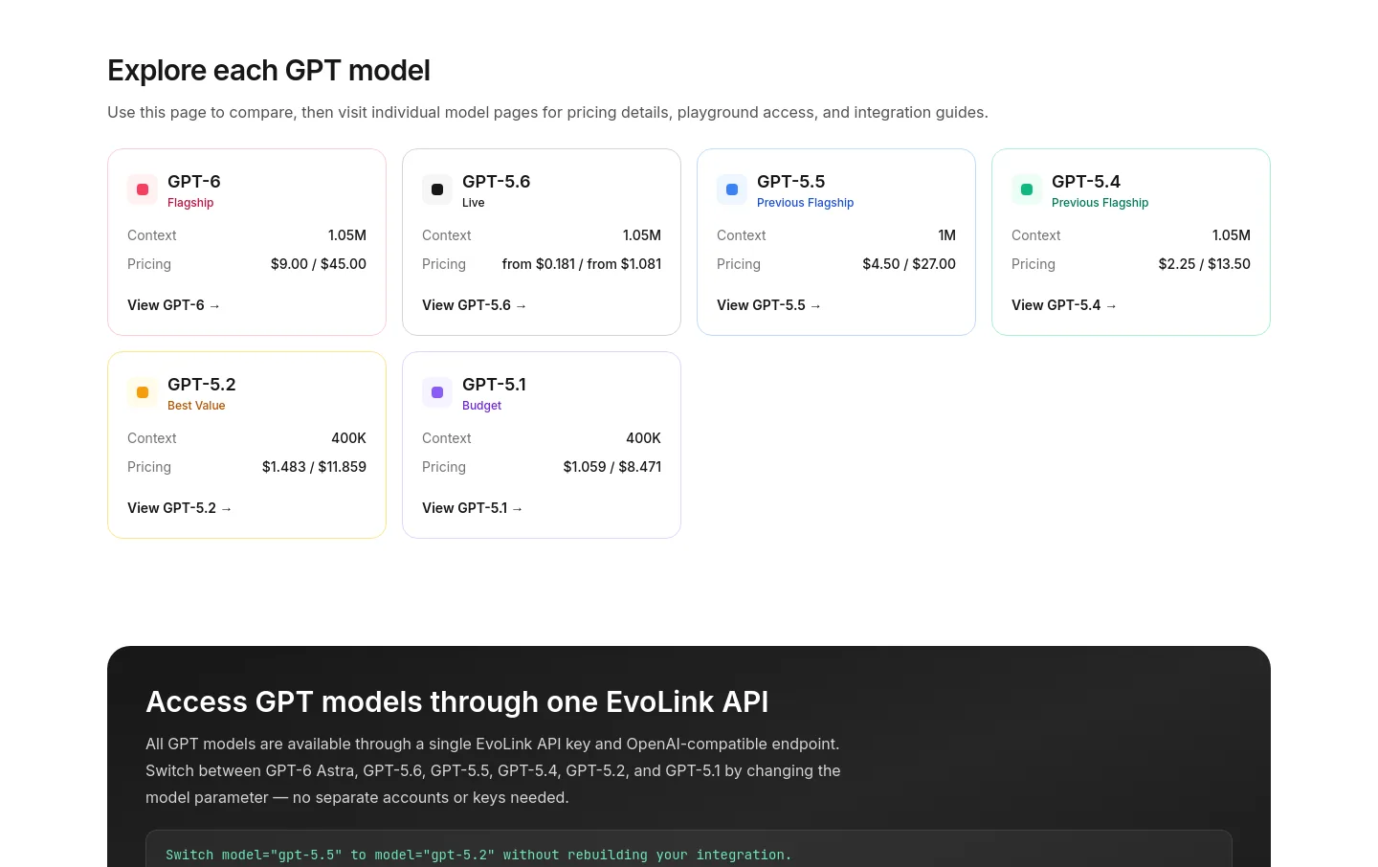
Task: Click the Flagship label under GPT-6
Action: point(190,203)
